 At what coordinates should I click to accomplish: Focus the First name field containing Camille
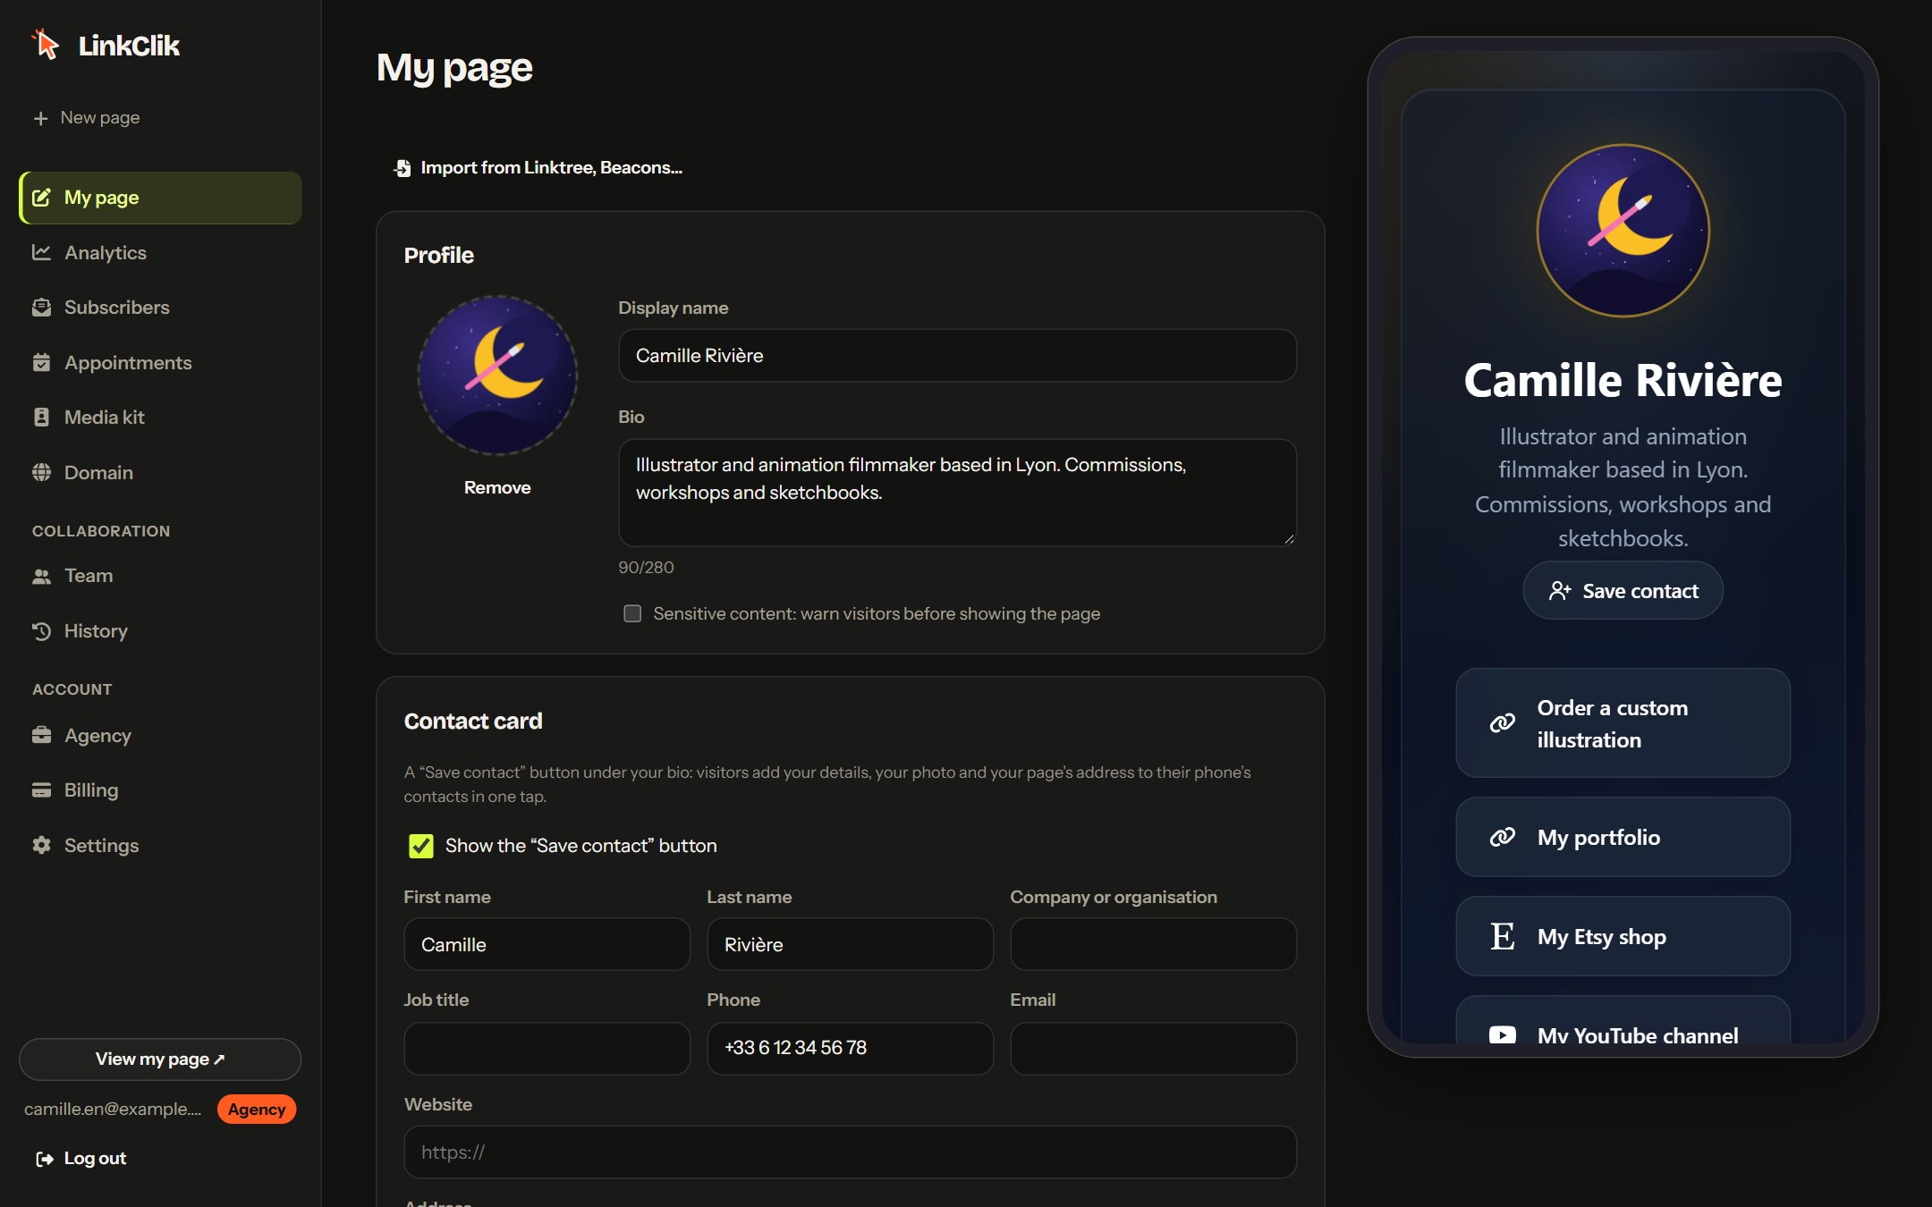(547, 944)
